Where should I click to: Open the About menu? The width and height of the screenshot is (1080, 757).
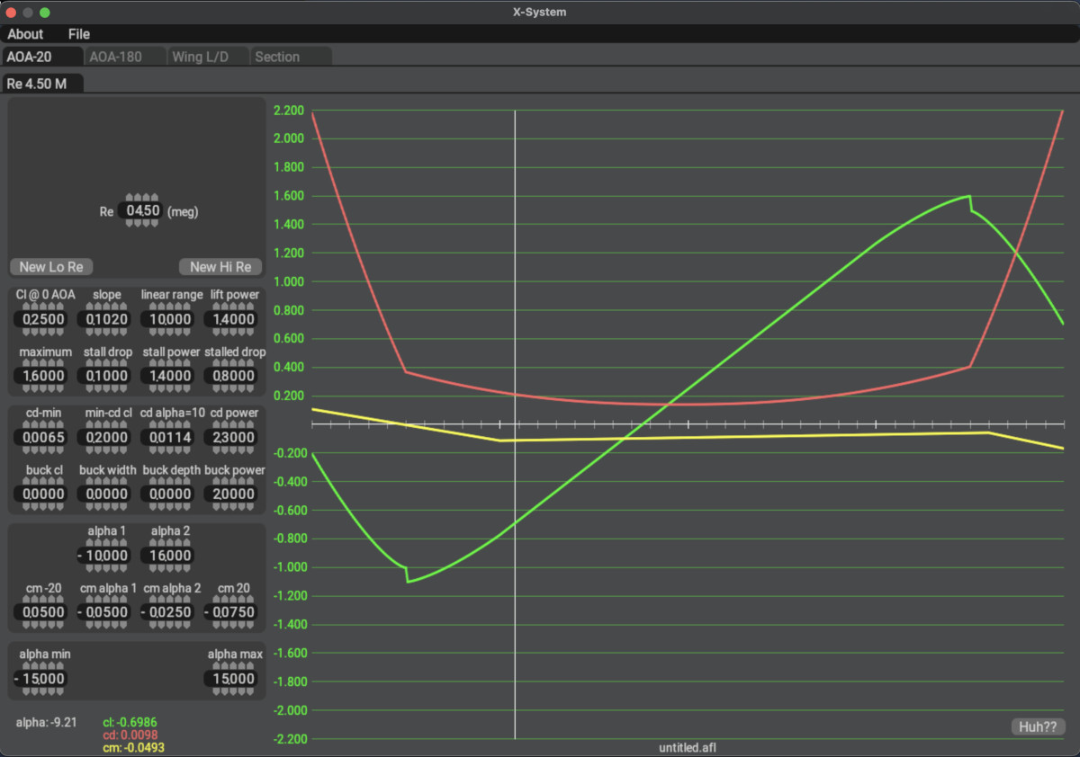coord(25,34)
